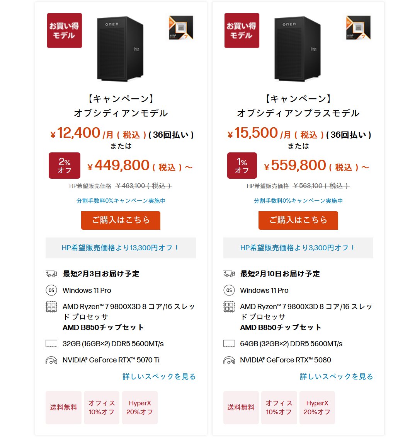Click the OS icon next to Windows 11 Pro
415x439 pixels.
pos(51,290)
